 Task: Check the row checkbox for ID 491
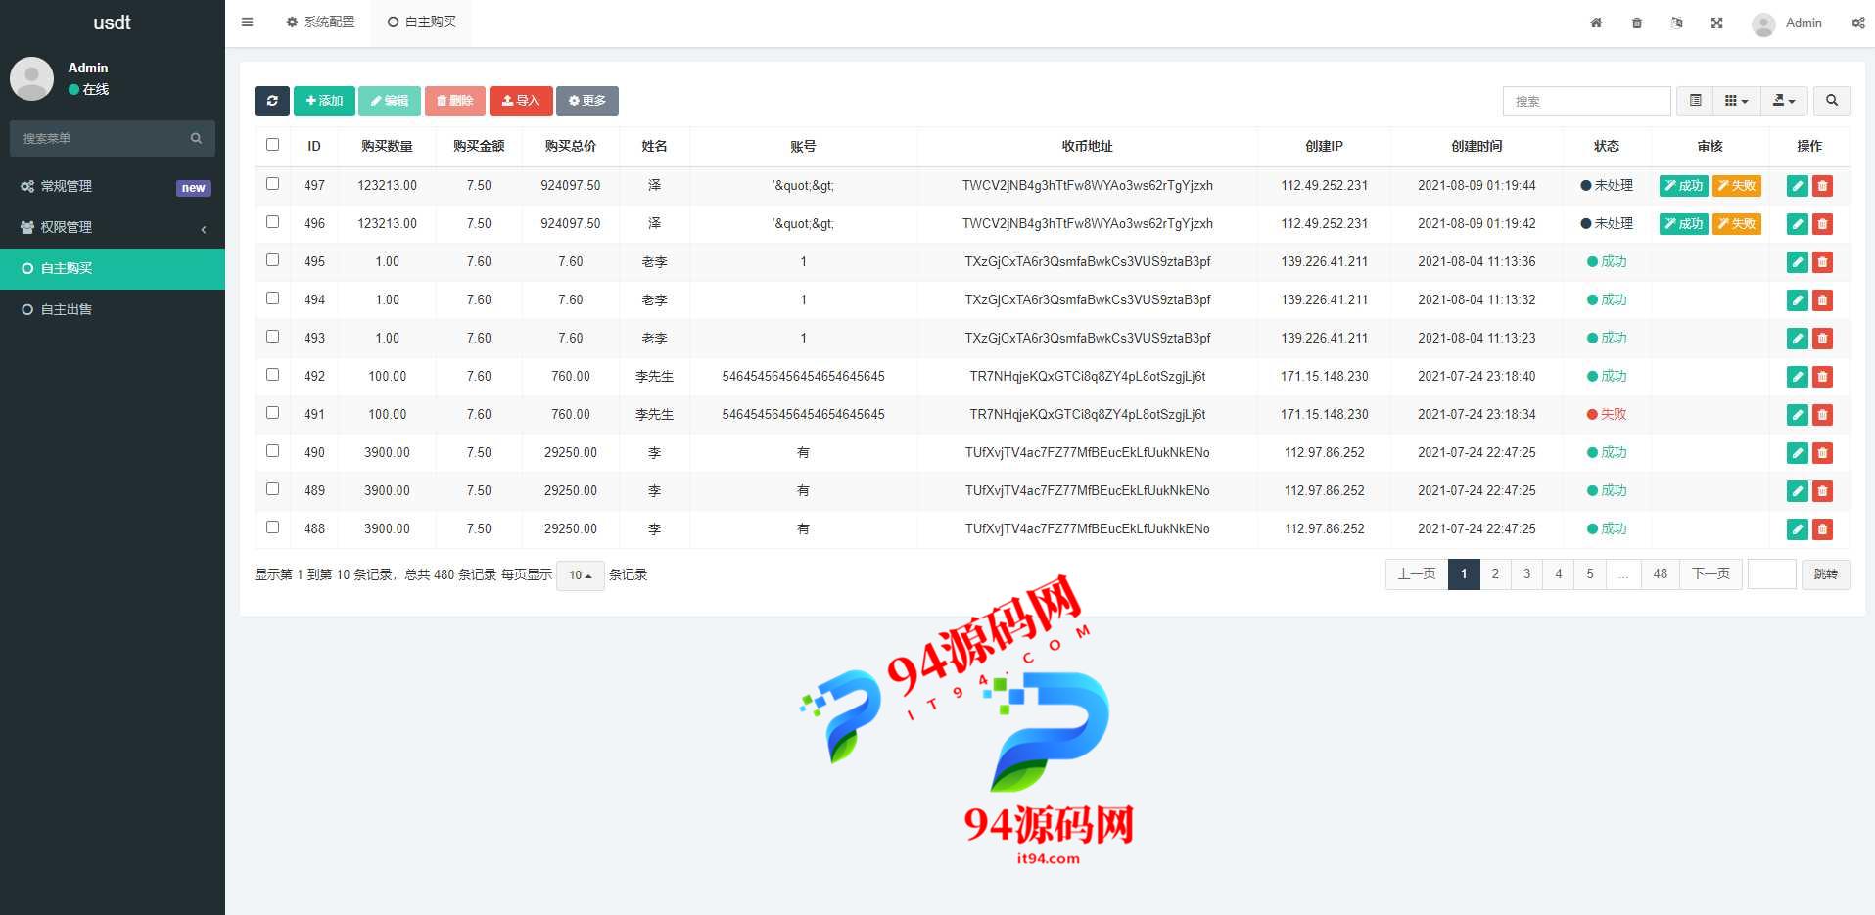273,413
